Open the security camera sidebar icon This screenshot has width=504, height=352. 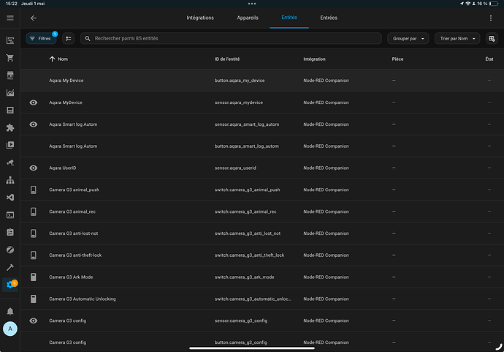[x=10, y=162]
